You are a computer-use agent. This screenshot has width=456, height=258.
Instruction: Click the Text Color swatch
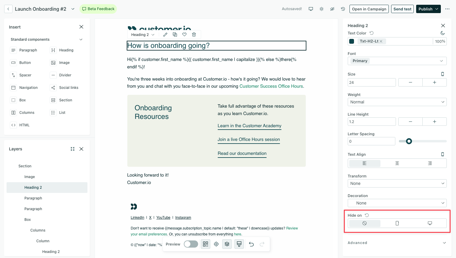coord(352,41)
